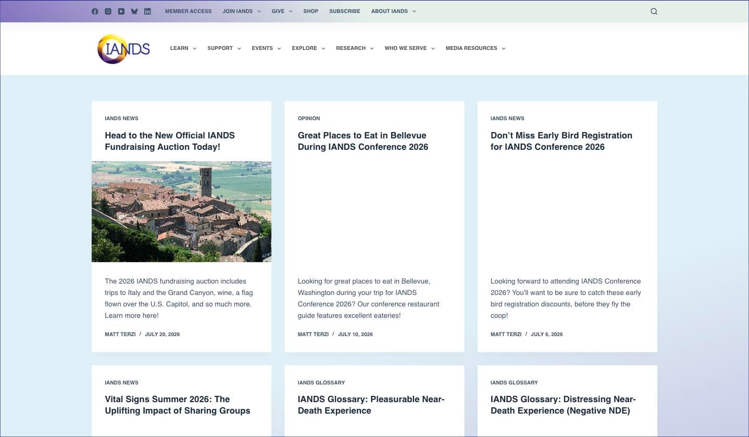Expand the Give dropdown menu
This screenshot has width=749, height=437.
tap(282, 11)
